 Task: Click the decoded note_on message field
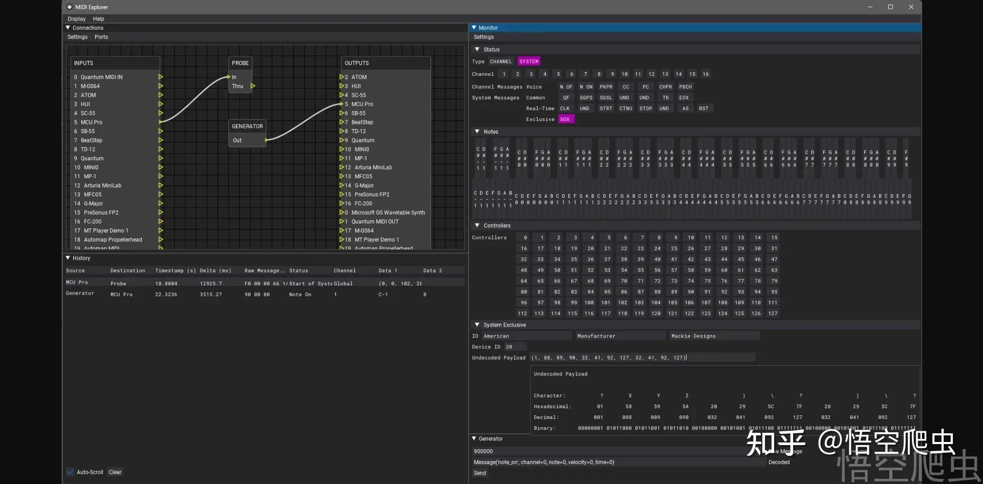click(x=618, y=462)
